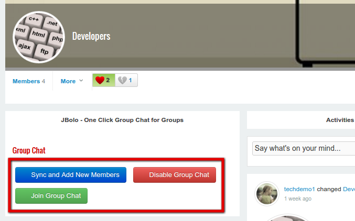The width and height of the screenshot is (355, 221).
Task: Click the JBolo One Click Group Chat heading
Action: coord(122,120)
